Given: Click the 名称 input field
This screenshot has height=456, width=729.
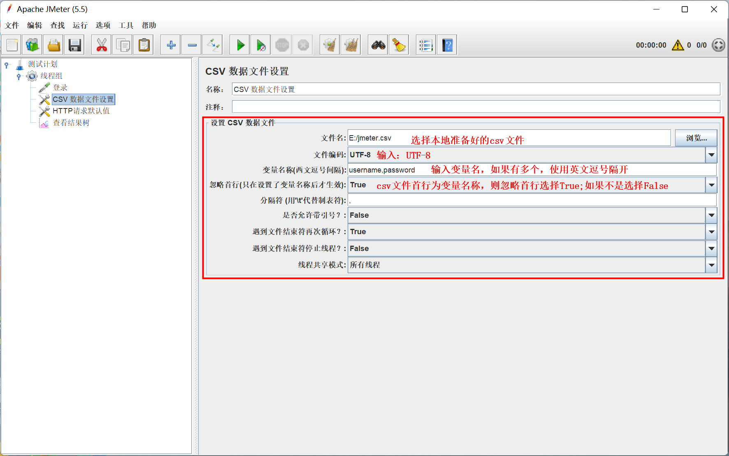Looking at the screenshot, I should [x=476, y=89].
